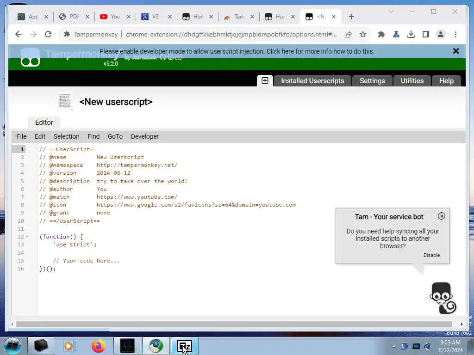Open the GoTo menu
This screenshot has width=474, height=355.
[x=115, y=136]
